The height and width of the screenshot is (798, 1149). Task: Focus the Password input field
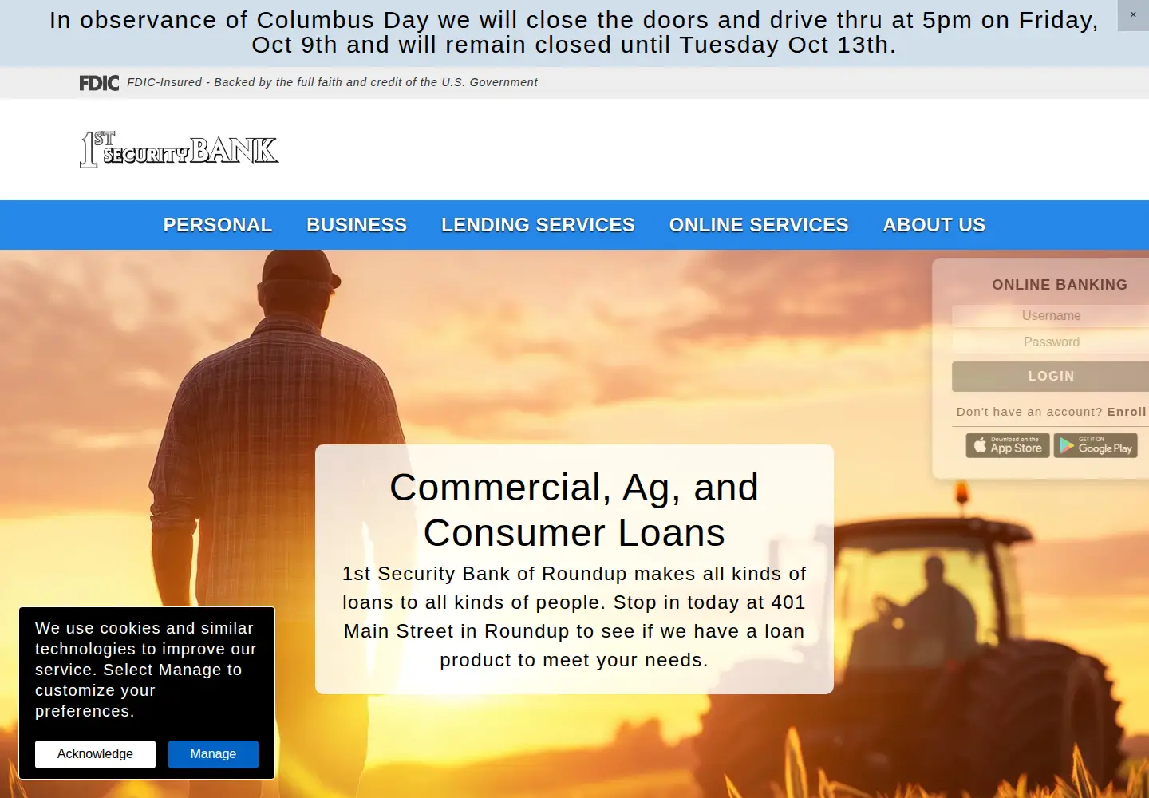[x=1051, y=342]
